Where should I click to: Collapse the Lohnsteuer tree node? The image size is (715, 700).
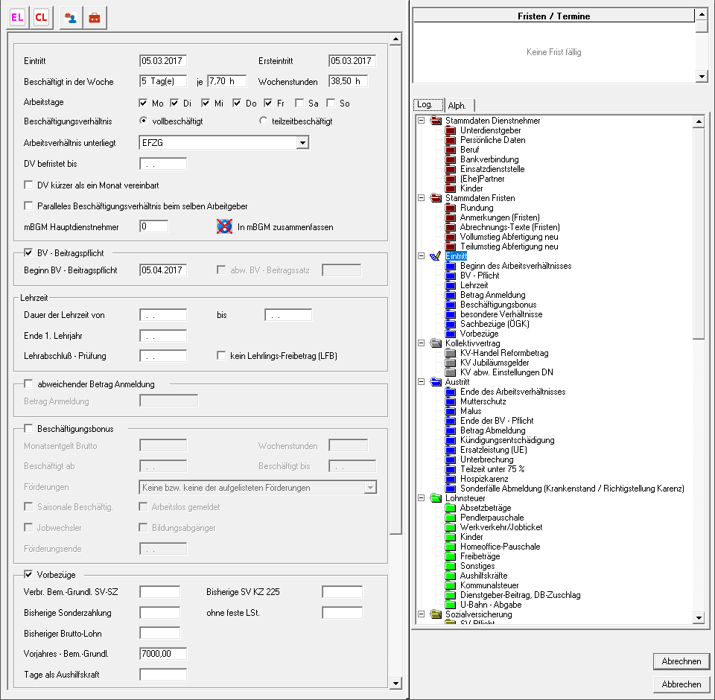(x=422, y=498)
